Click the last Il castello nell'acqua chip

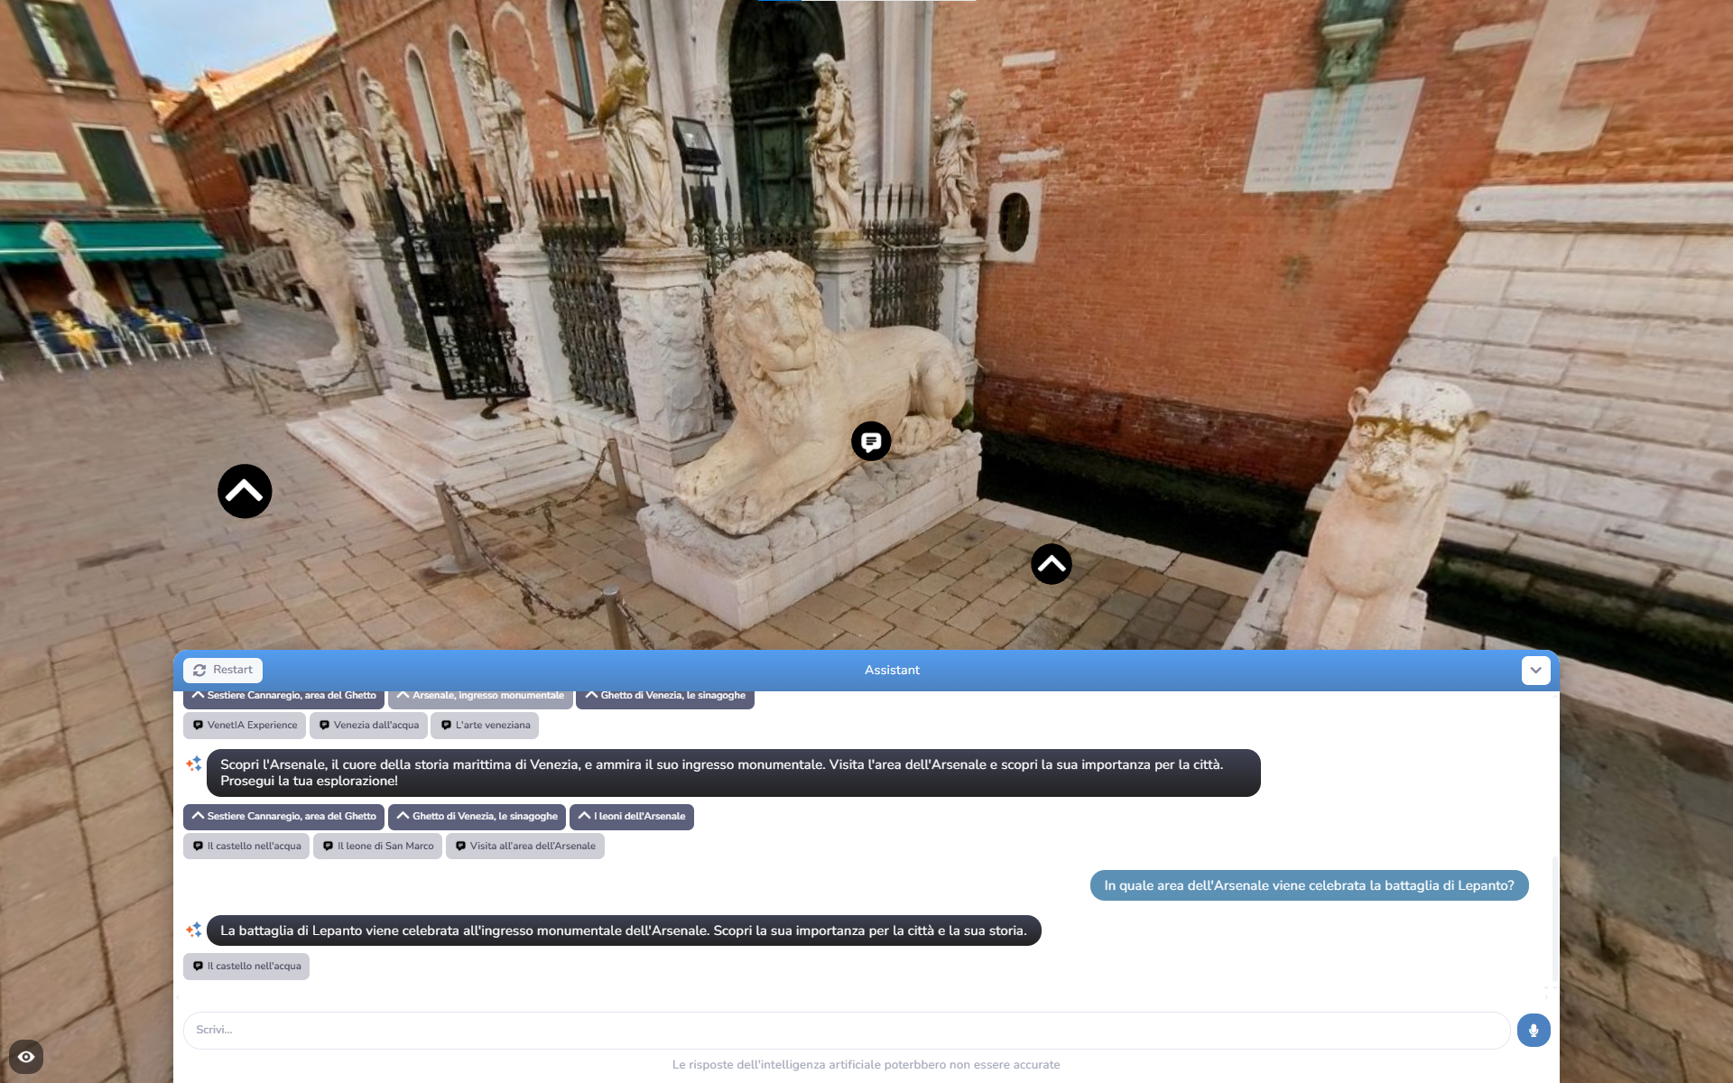(246, 967)
